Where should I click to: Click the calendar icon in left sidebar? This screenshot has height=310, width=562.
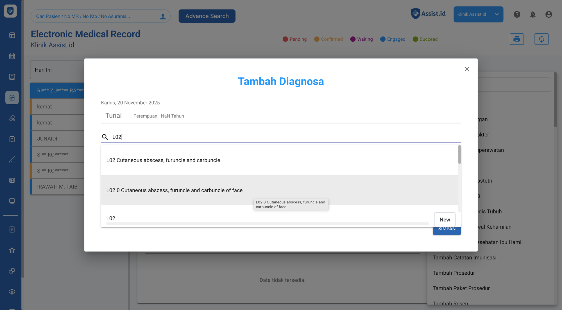(12, 56)
